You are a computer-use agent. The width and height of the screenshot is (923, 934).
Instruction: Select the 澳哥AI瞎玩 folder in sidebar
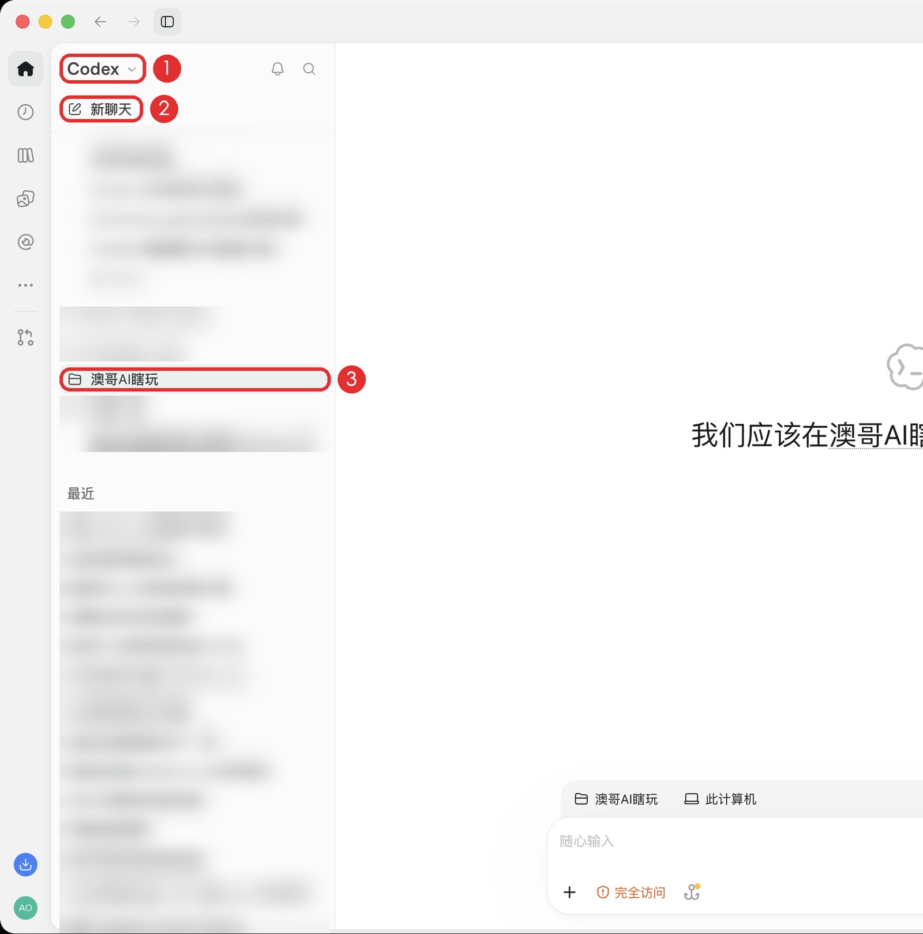195,379
